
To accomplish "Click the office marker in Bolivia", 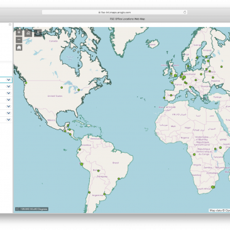I will click(98, 171).
